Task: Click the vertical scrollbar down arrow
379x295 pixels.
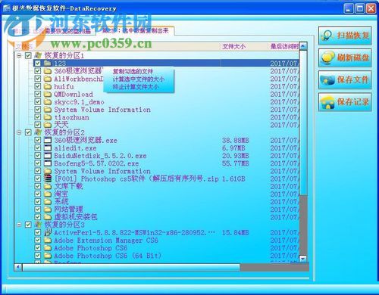Action: coord(303,258)
